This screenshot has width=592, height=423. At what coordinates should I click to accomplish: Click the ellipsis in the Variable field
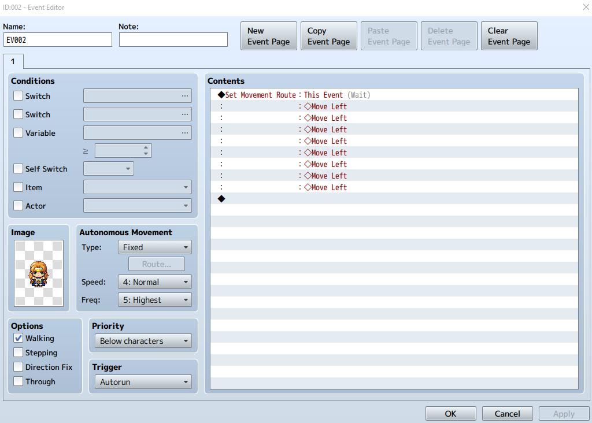tap(184, 133)
